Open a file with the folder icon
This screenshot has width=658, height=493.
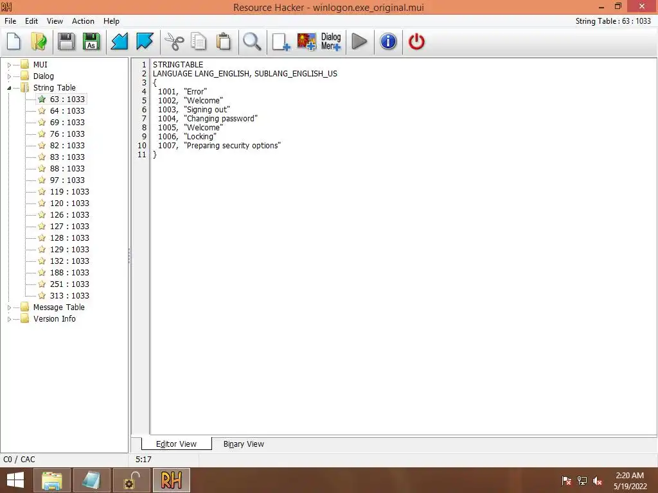[39, 42]
